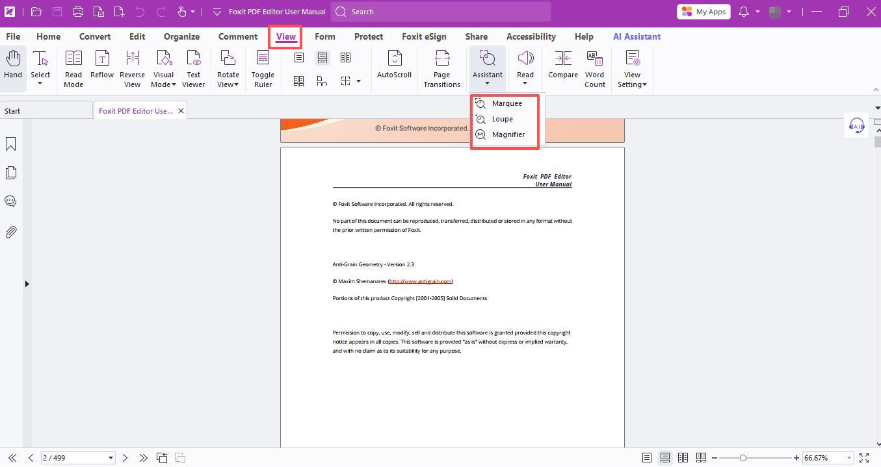Viewport: 881px width, 467px height.
Task: Open the Text Viewer
Action: pos(193,69)
